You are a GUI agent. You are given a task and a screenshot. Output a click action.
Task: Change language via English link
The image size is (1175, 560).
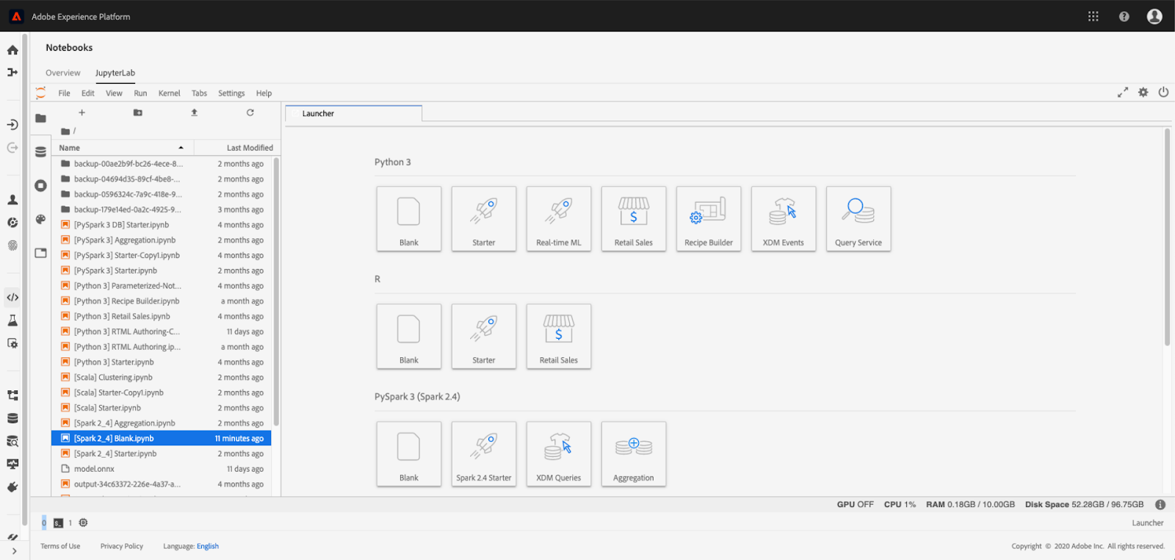click(x=208, y=546)
